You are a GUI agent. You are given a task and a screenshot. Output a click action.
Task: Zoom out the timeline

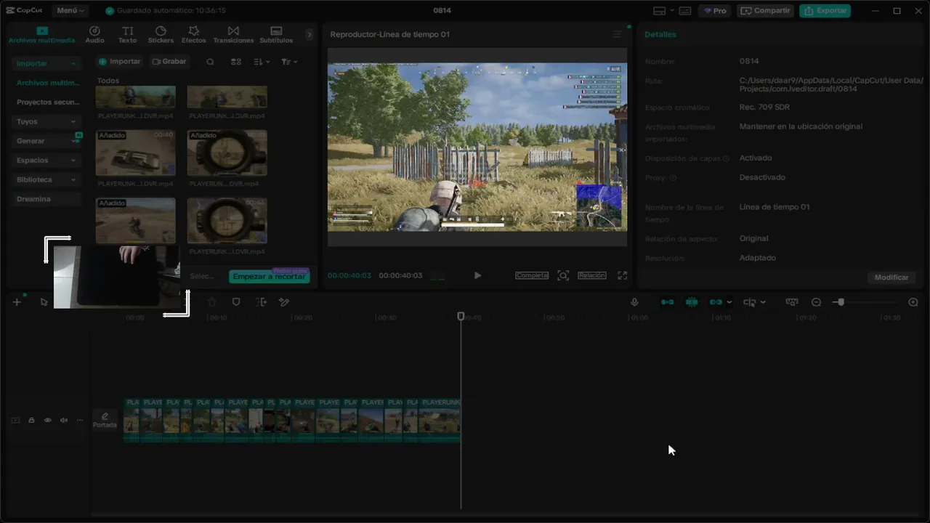point(816,302)
